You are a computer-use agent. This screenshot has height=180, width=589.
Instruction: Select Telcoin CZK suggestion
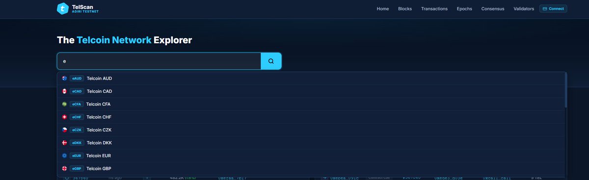click(311, 129)
